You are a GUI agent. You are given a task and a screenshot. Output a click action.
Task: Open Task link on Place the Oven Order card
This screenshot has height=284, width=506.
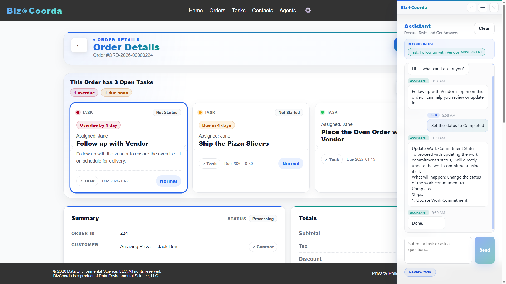pyautogui.click(x=332, y=159)
